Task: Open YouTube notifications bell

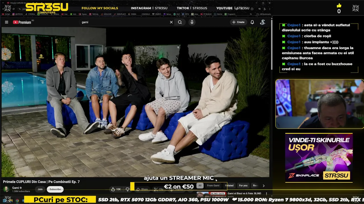Action: (x=252, y=22)
